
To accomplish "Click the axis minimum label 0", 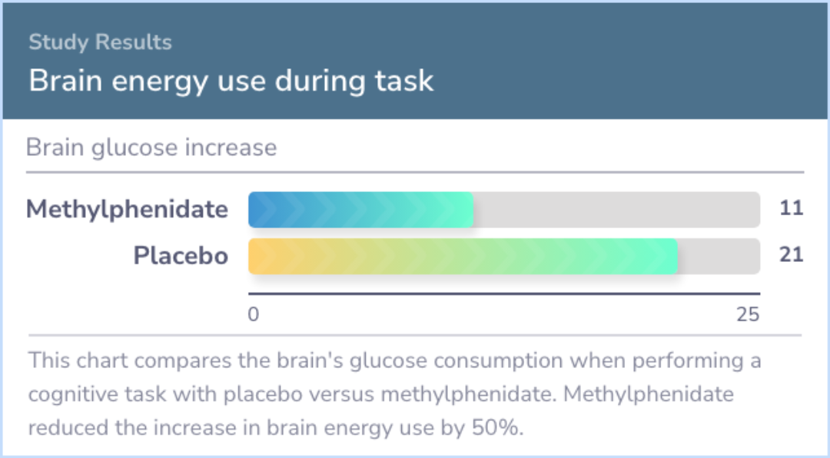I will 254,314.
